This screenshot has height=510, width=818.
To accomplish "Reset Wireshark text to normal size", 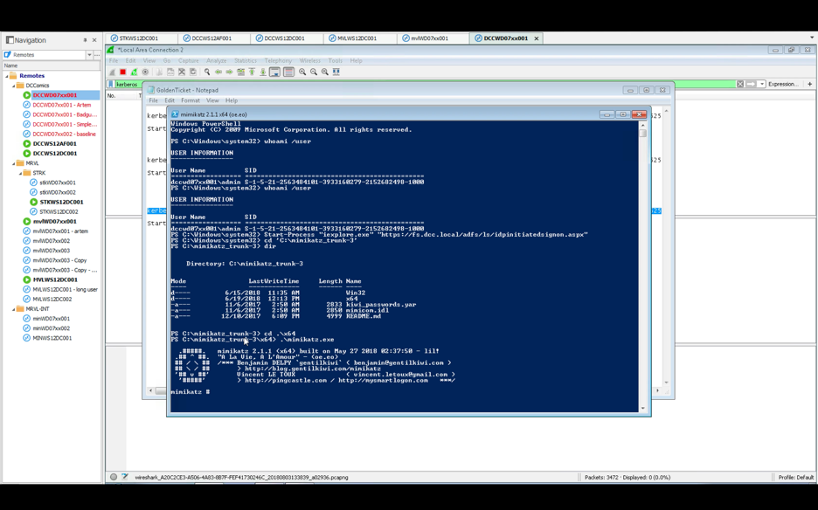I will coord(325,72).
